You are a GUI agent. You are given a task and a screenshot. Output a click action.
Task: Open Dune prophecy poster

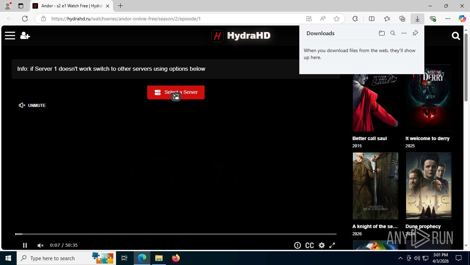click(x=429, y=186)
